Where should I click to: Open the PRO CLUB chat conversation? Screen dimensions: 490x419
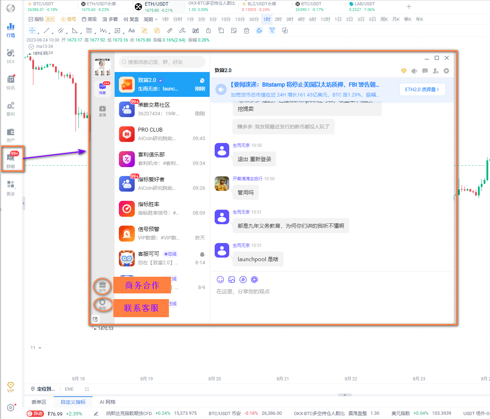coord(162,134)
